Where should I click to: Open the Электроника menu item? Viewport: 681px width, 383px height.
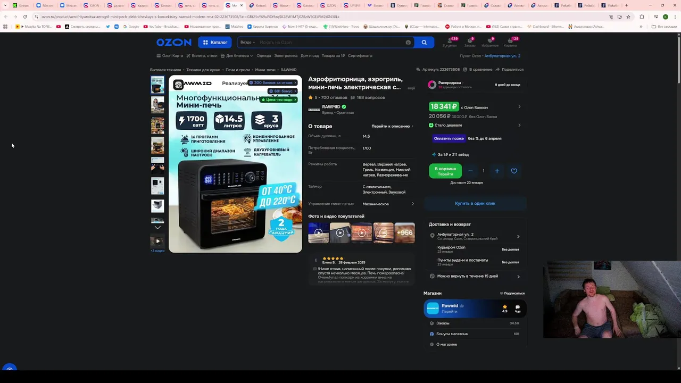click(286, 56)
